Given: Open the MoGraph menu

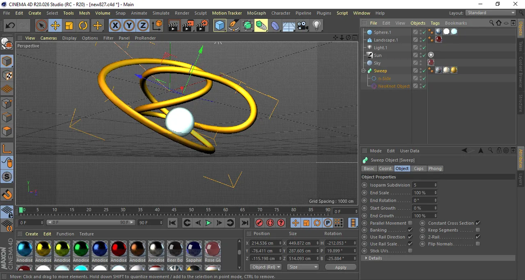Looking at the screenshot, I should [x=256, y=13].
